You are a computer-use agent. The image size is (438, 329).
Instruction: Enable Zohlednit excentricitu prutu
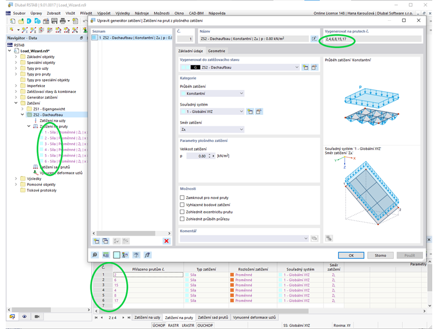tap(182, 212)
